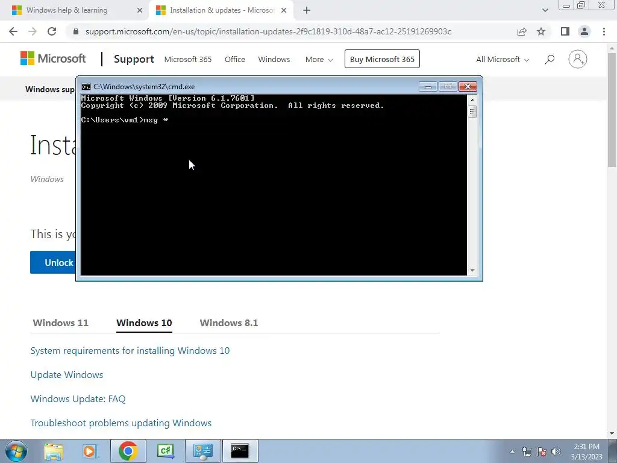Open the Windows Start menu
This screenshot has width=617, height=463.
[16, 451]
